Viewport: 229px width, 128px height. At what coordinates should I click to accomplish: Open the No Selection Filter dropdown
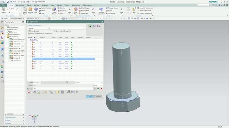click(18, 18)
